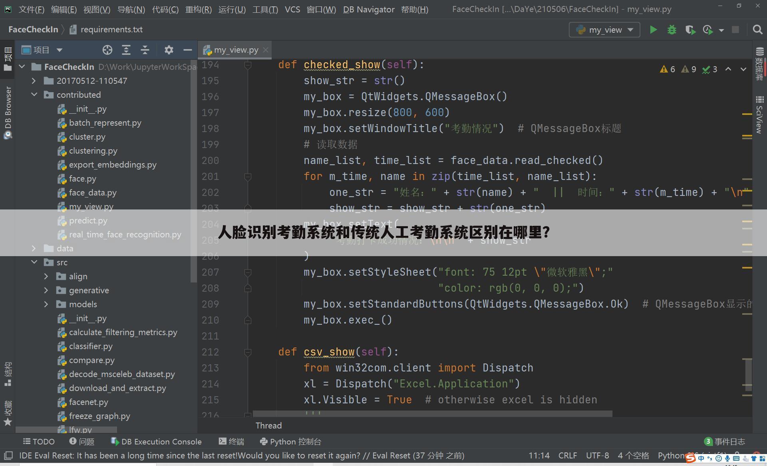
Task: Collapse the contributed folder
Action: 34,95
